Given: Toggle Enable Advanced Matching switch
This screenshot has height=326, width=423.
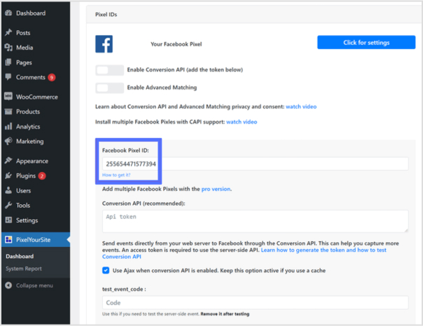Looking at the screenshot, I should [x=109, y=88].
